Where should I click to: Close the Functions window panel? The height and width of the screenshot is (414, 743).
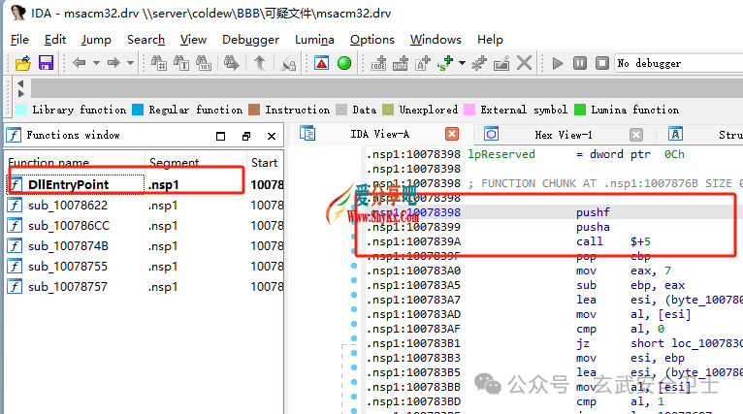tap(272, 136)
